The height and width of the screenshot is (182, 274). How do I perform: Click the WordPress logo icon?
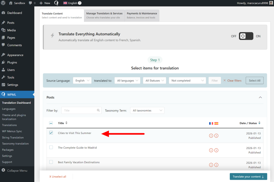[x=3, y=3]
